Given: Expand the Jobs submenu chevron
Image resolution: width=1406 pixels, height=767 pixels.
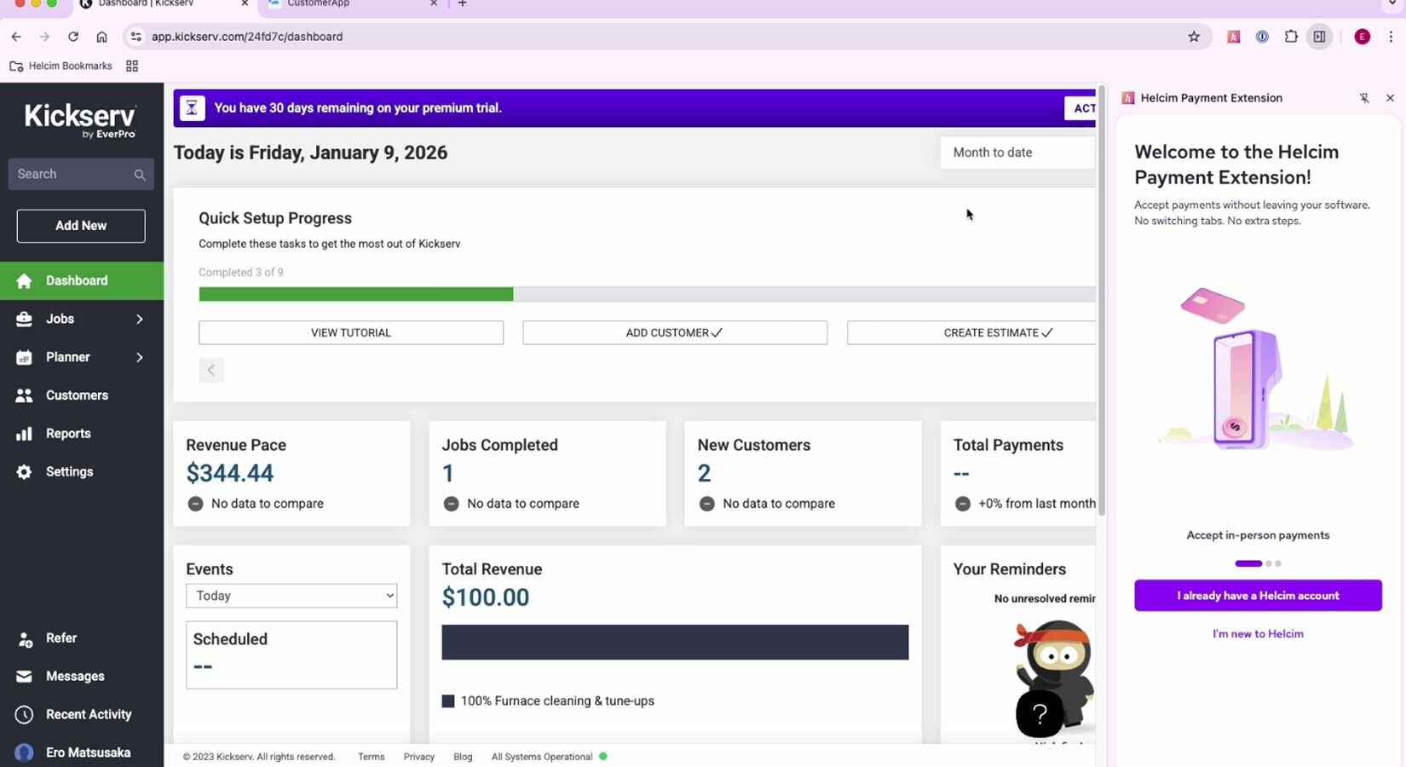Looking at the screenshot, I should pyautogui.click(x=140, y=319).
